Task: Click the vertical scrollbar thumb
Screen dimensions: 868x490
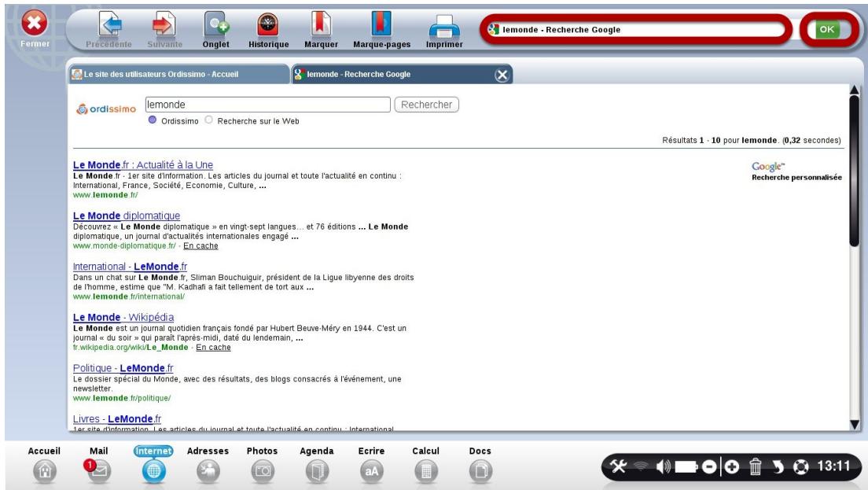Action: 855,170
